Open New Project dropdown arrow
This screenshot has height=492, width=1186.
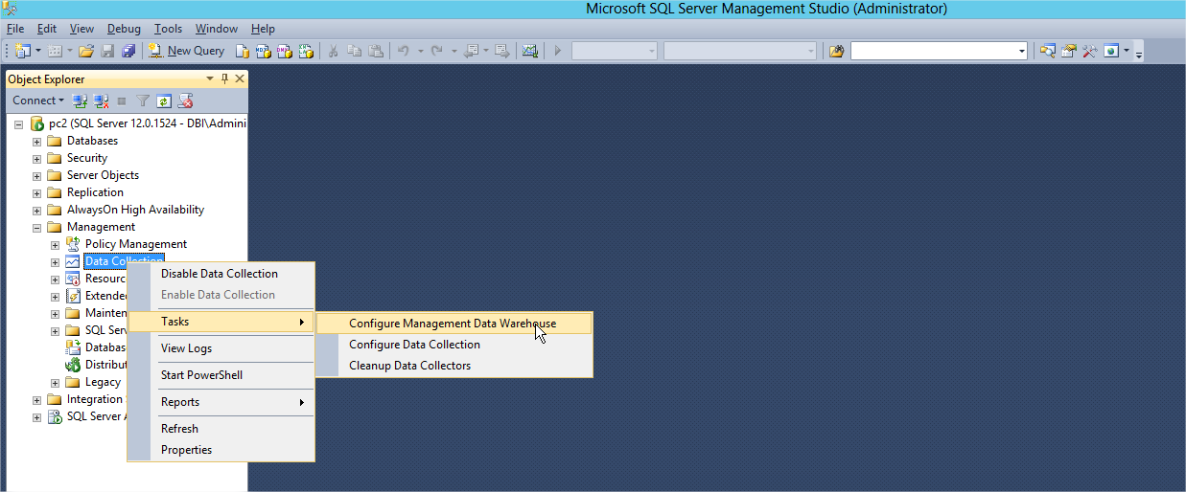[x=38, y=51]
